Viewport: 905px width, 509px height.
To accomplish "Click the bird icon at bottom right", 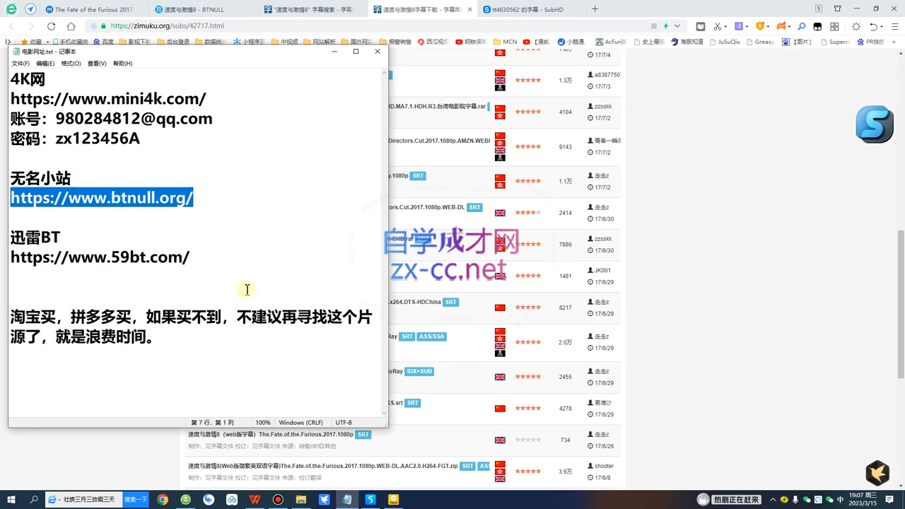I will [x=877, y=472].
